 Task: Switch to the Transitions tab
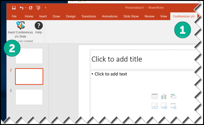coord(89,16)
